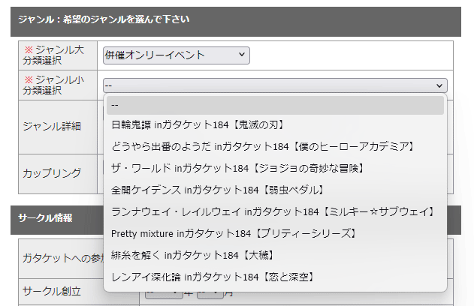
Task: Select the blank "--" option in list
Action: point(275,105)
